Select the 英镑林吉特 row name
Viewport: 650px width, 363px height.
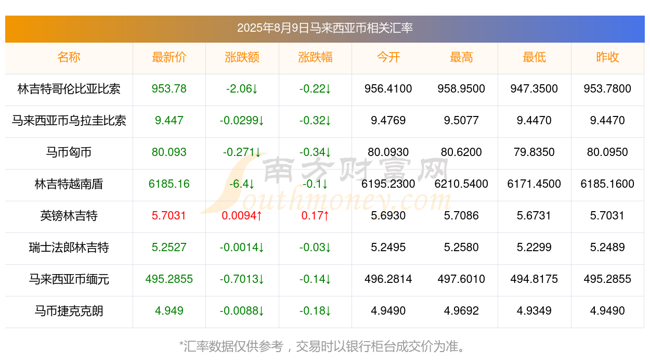[x=69, y=216]
